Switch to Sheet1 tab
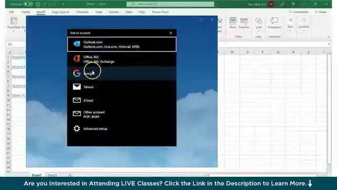337x190 pixels. [x=36, y=175]
